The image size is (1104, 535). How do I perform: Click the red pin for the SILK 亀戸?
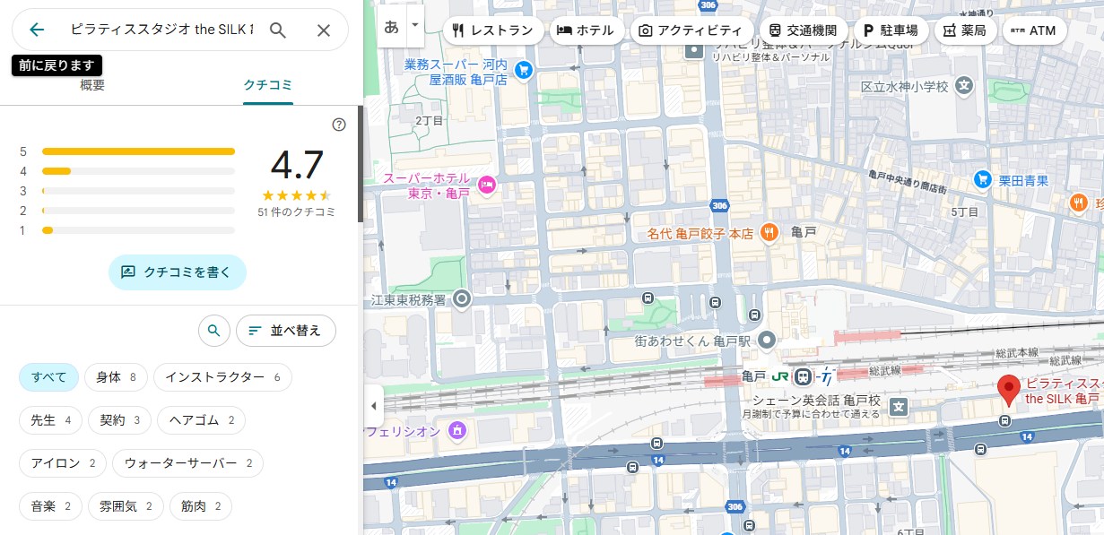click(x=1009, y=391)
